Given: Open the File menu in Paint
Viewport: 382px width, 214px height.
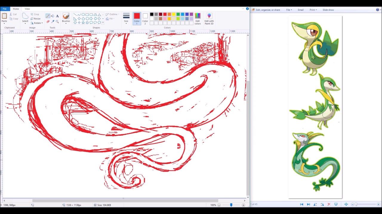Looking at the screenshot, I should point(4,9).
